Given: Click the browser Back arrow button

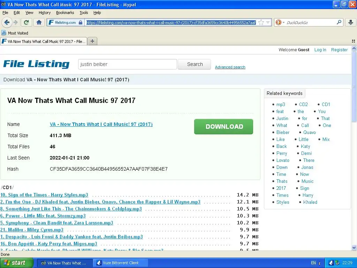Looking at the screenshot, I should 7,22.
